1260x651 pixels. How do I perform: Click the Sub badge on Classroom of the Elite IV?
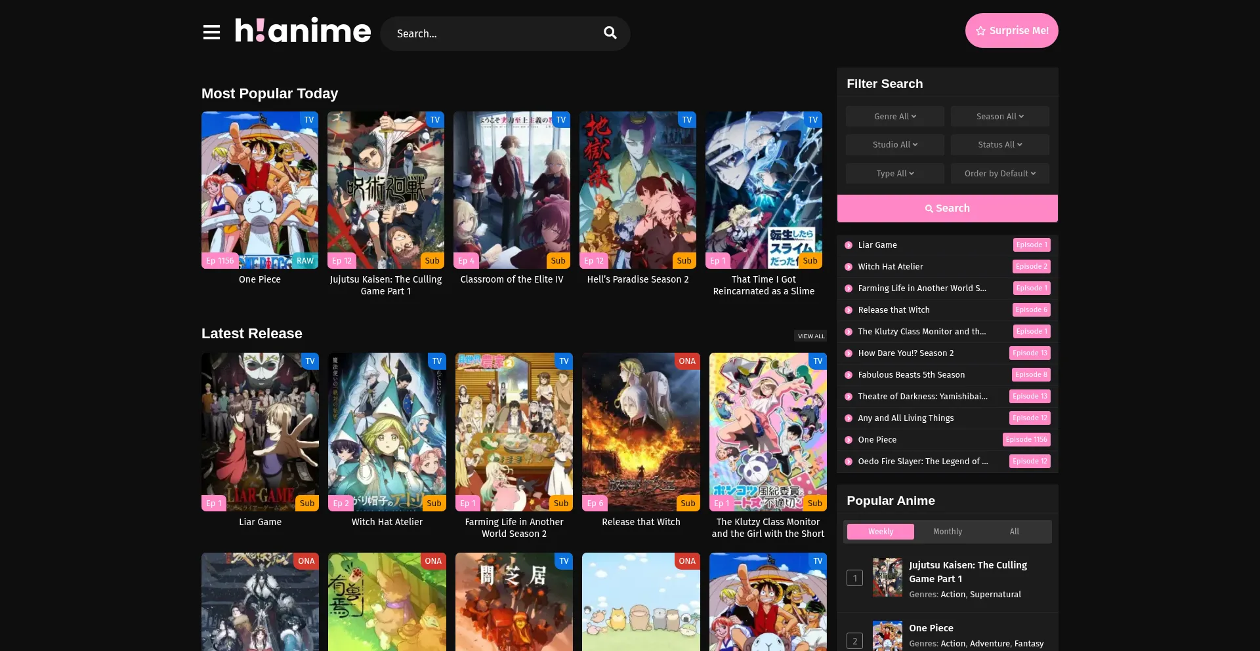(x=558, y=260)
